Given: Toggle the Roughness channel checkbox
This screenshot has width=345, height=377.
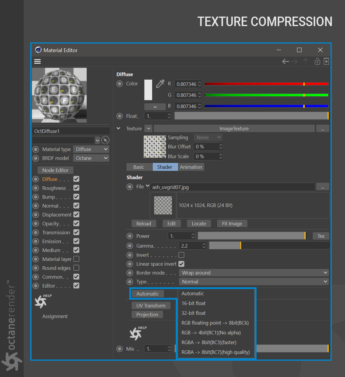Looking at the screenshot, I should [76, 188].
